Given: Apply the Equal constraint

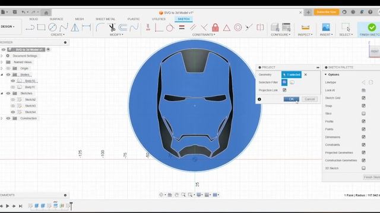Looking at the screenshot, I should click(x=182, y=28).
